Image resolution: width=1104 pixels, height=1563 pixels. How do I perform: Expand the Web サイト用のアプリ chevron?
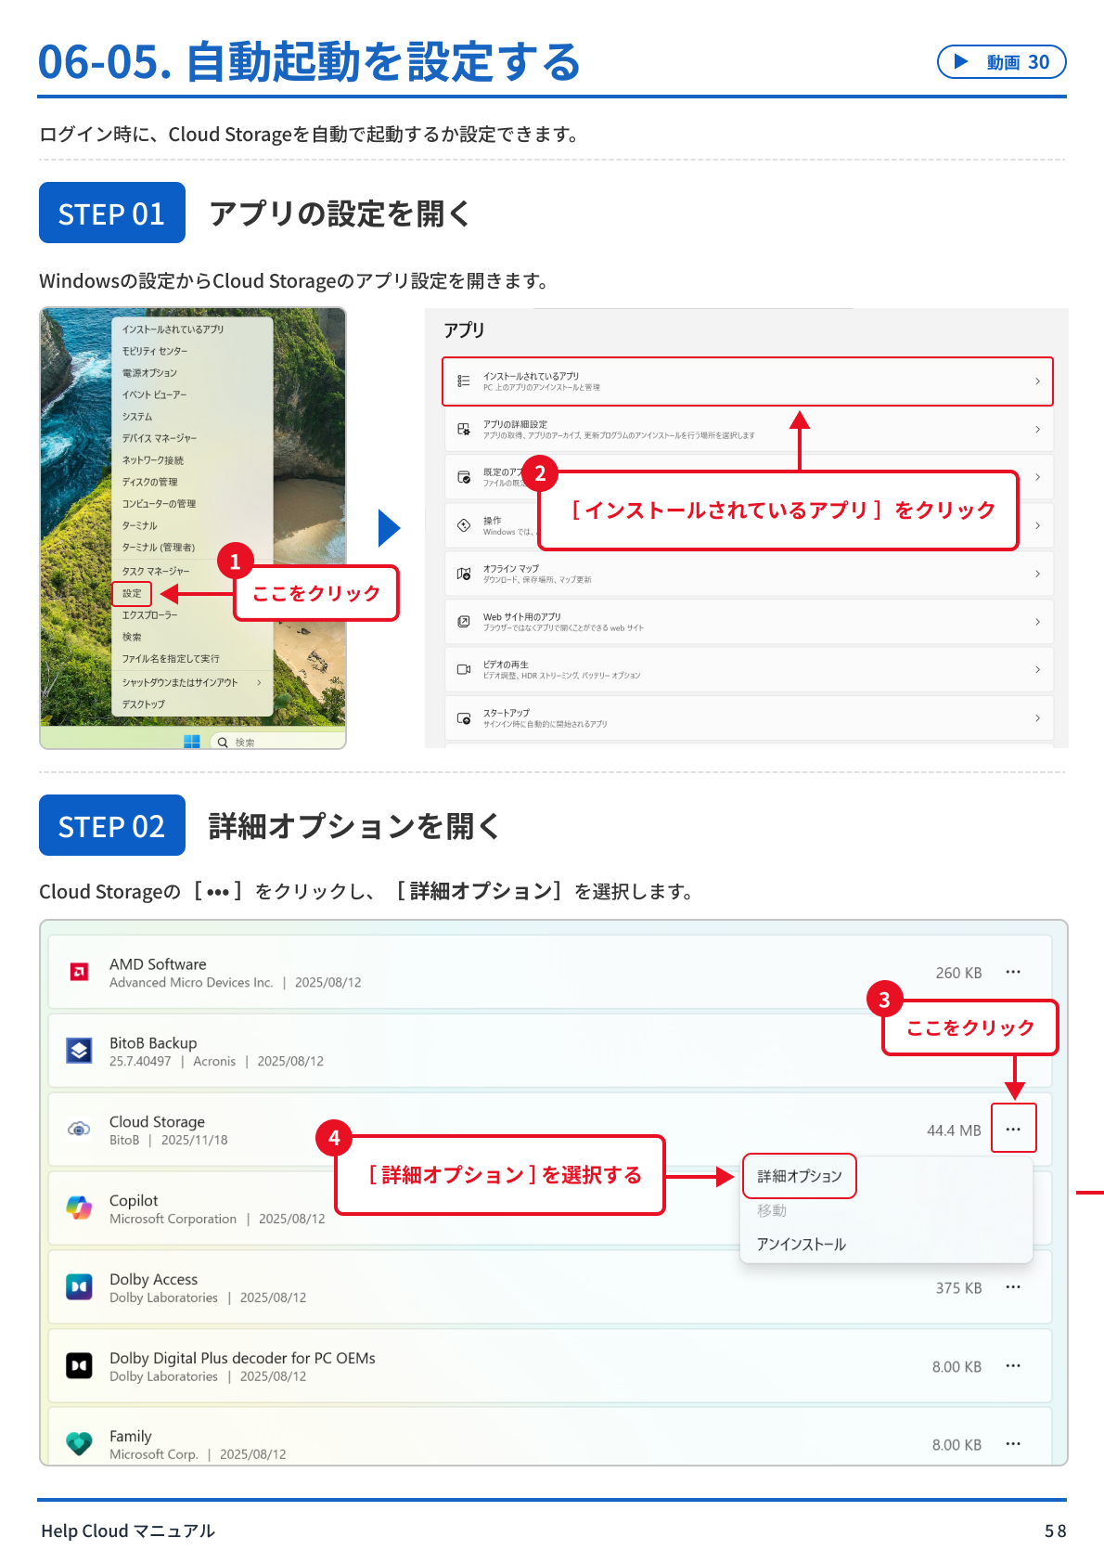(x=1037, y=621)
